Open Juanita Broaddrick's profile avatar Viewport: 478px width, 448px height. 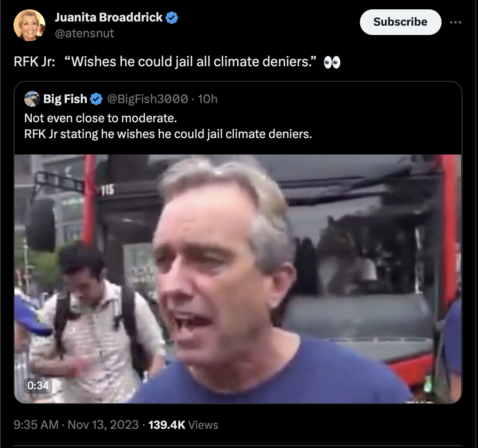[29, 25]
